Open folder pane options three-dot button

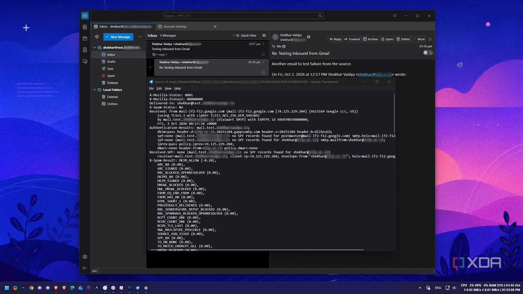pos(139,37)
